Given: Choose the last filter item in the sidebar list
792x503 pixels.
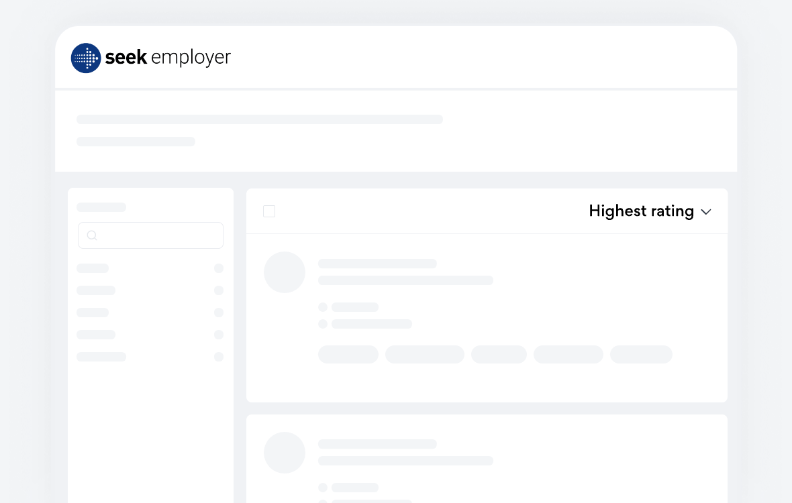Looking at the screenshot, I should [101, 357].
